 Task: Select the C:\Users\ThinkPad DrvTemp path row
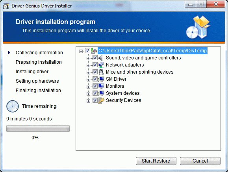pyautogui.click(x=152, y=51)
